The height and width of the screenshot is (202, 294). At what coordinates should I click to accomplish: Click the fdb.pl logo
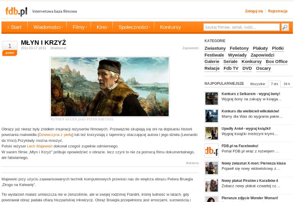tap(16, 11)
